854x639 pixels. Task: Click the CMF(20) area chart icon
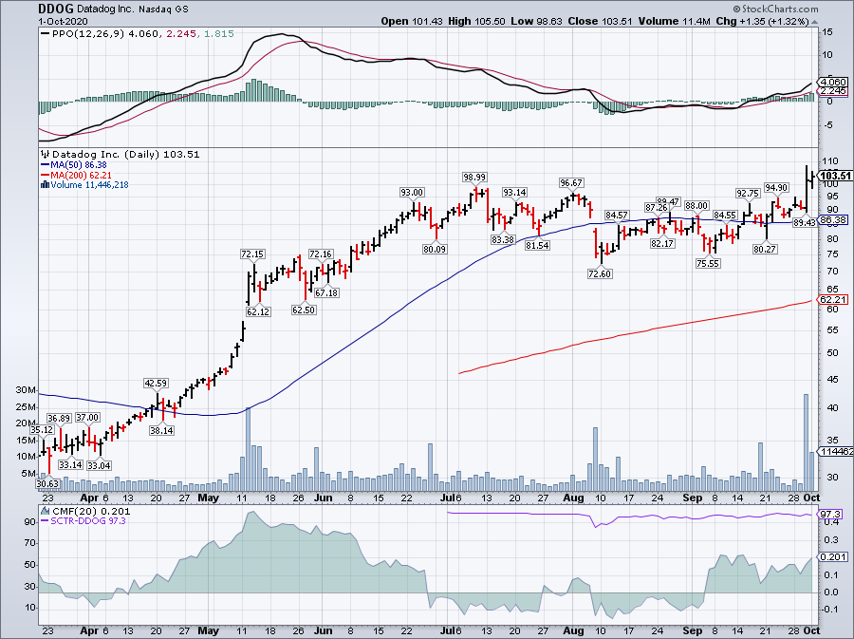click(x=46, y=512)
